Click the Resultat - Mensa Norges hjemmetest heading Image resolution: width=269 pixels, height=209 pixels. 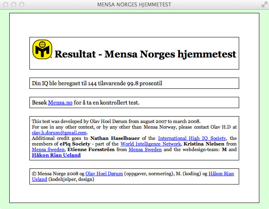(x=145, y=54)
